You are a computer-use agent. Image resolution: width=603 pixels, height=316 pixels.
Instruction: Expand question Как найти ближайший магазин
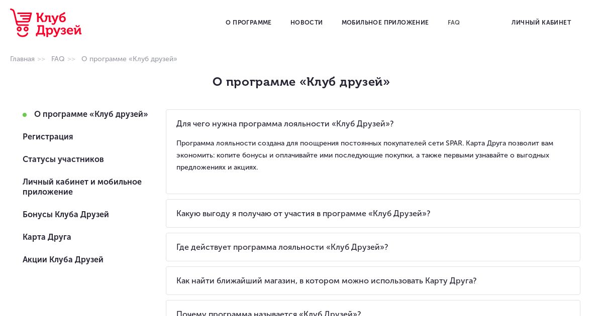373,280
